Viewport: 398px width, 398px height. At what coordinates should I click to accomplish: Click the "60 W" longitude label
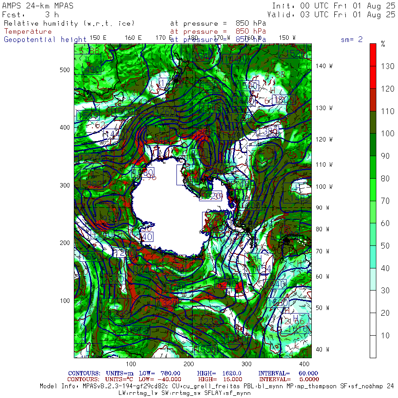tap(322, 276)
